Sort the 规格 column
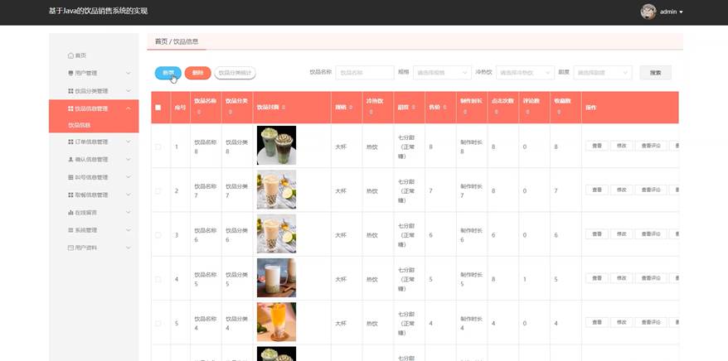Screen dimensions: 728x361 pos(351,107)
